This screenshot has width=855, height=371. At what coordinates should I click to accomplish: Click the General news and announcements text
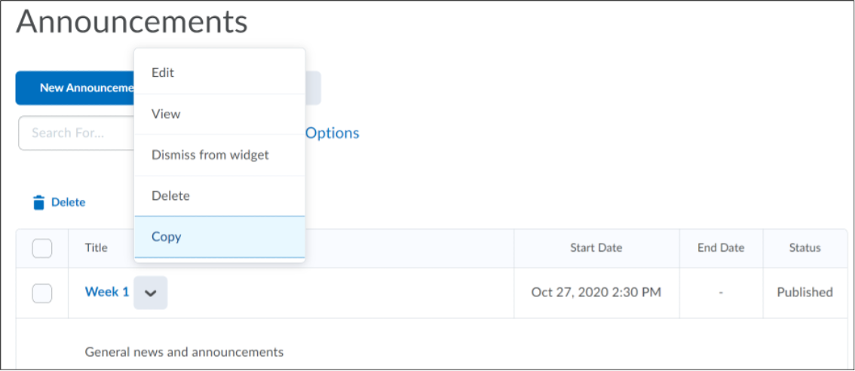coord(184,352)
